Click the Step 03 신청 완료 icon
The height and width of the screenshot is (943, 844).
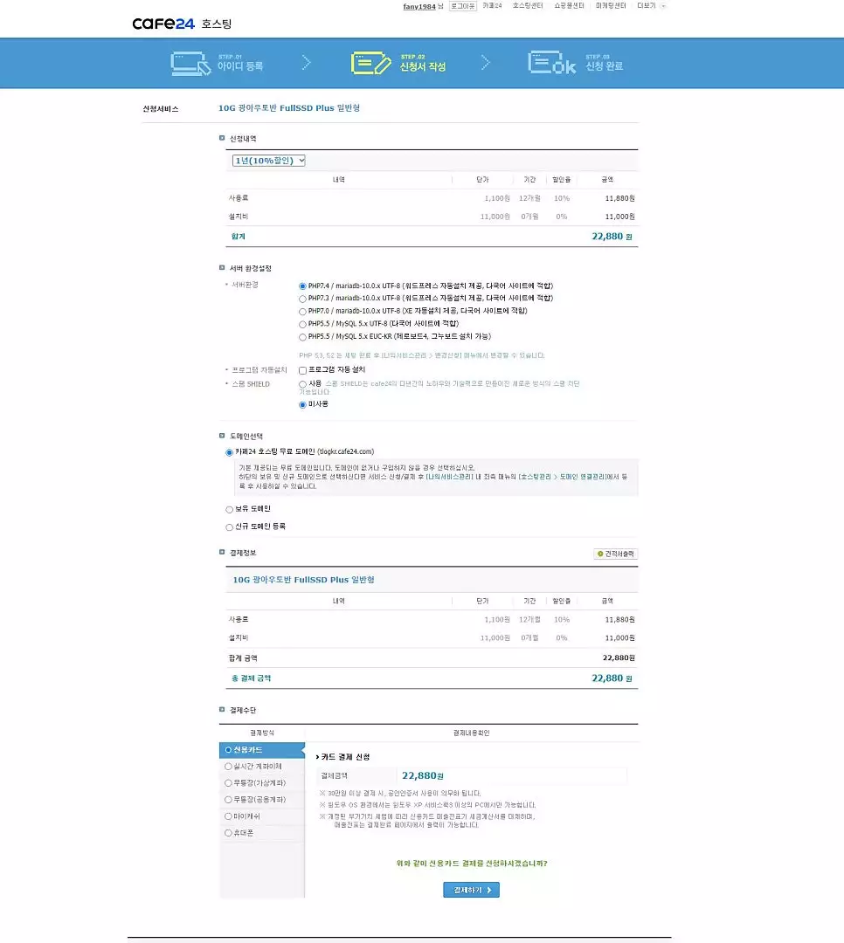pos(551,63)
